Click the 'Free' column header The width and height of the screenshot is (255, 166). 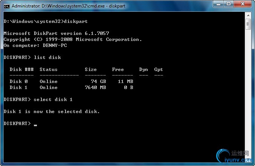tap(118, 69)
